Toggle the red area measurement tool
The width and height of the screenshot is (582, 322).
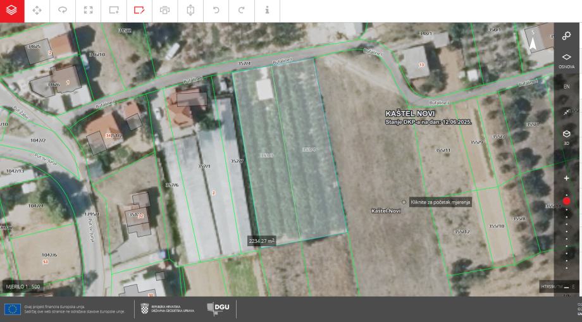pos(139,10)
